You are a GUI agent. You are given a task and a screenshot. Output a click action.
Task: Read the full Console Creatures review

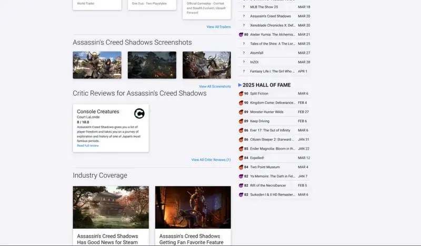(x=87, y=145)
